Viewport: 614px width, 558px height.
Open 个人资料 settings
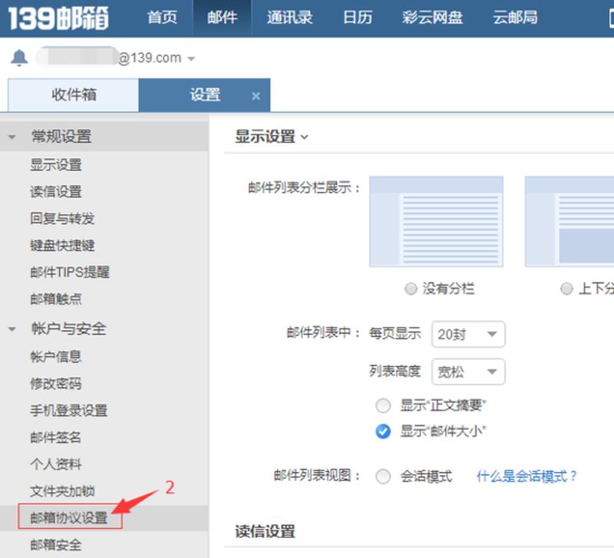56,464
